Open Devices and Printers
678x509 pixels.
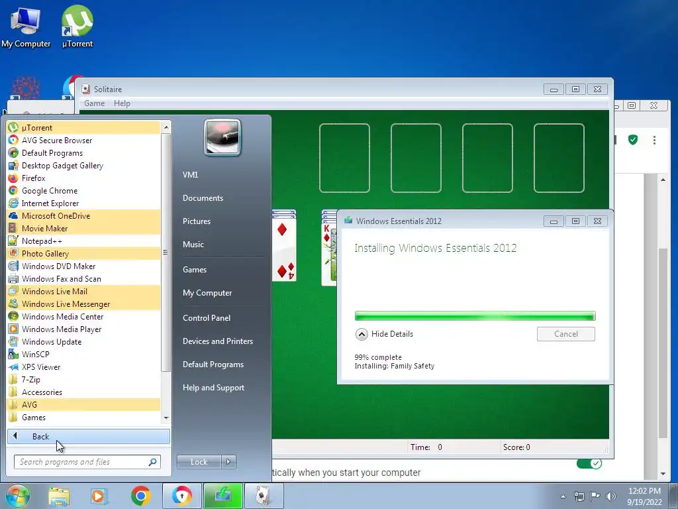click(x=218, y=341)
